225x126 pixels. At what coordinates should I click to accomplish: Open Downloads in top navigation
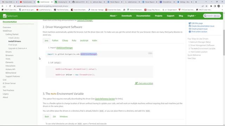click(x=127, y=16)
